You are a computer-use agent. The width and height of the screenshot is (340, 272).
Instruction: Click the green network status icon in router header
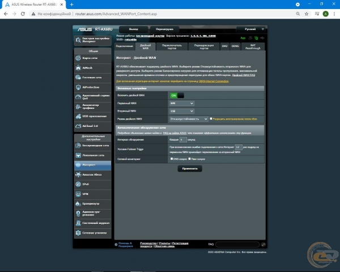tap(256, 38)
